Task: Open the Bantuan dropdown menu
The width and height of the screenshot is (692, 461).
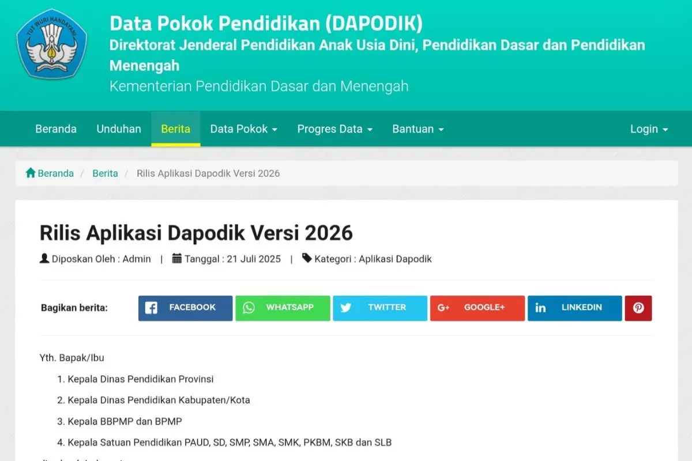Action: [418, 129]
